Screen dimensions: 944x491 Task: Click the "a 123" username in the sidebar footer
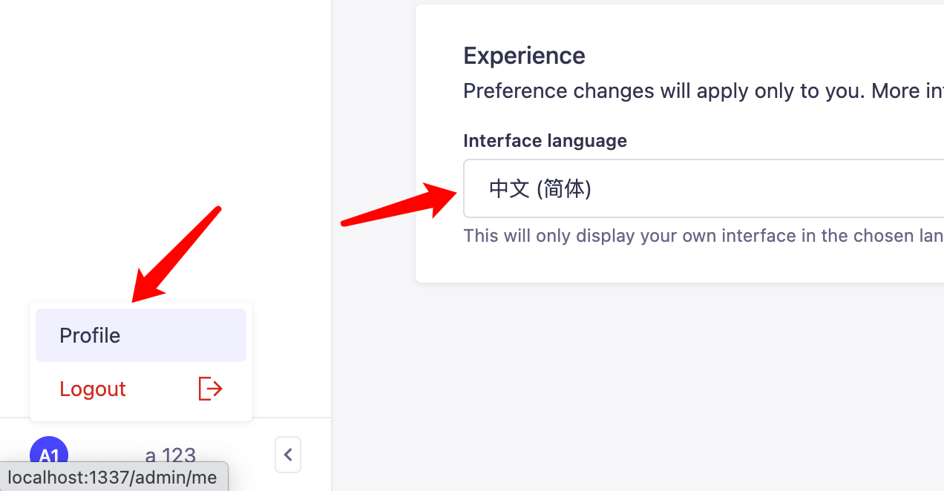click(x=171, y=455)
